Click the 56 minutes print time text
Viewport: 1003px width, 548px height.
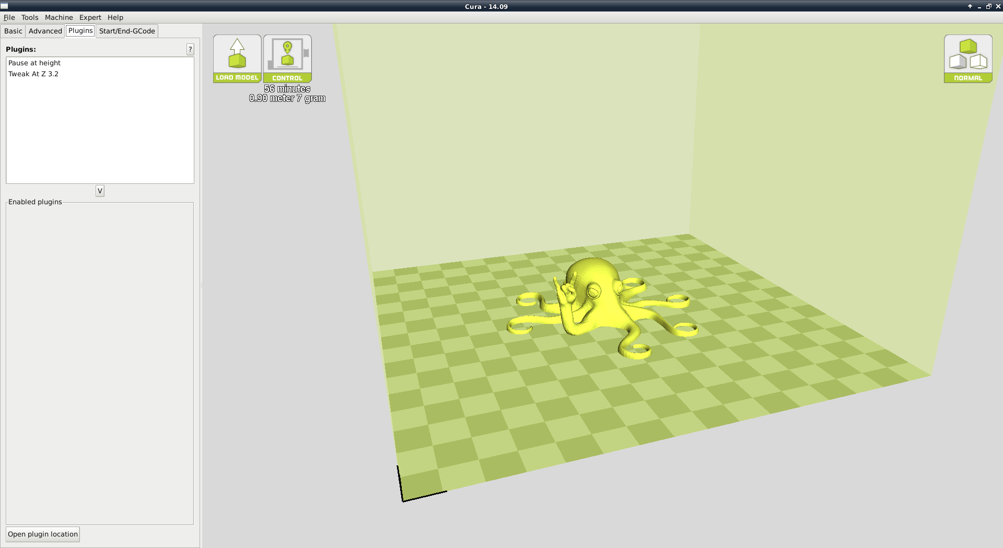click(x=287, y=89)
